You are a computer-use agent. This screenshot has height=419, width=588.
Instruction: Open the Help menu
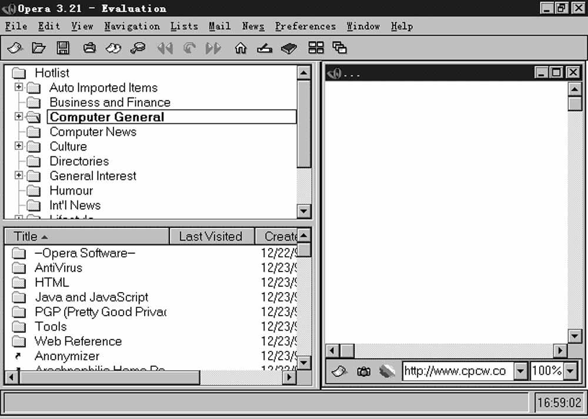click(402, 26)
